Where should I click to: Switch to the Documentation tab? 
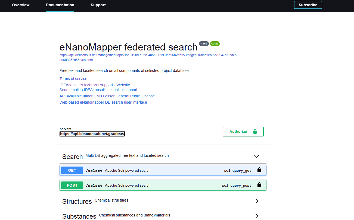60,5
